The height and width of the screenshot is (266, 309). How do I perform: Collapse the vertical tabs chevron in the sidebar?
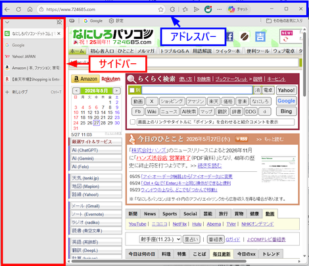pyautogui.click(x=7, y=22)
